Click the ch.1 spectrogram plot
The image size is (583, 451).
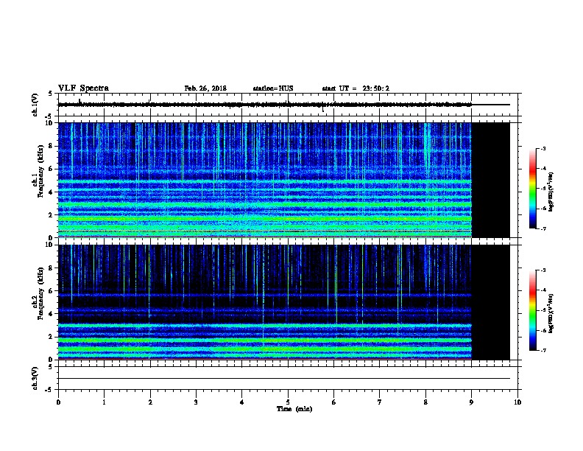tap(284, 180)
